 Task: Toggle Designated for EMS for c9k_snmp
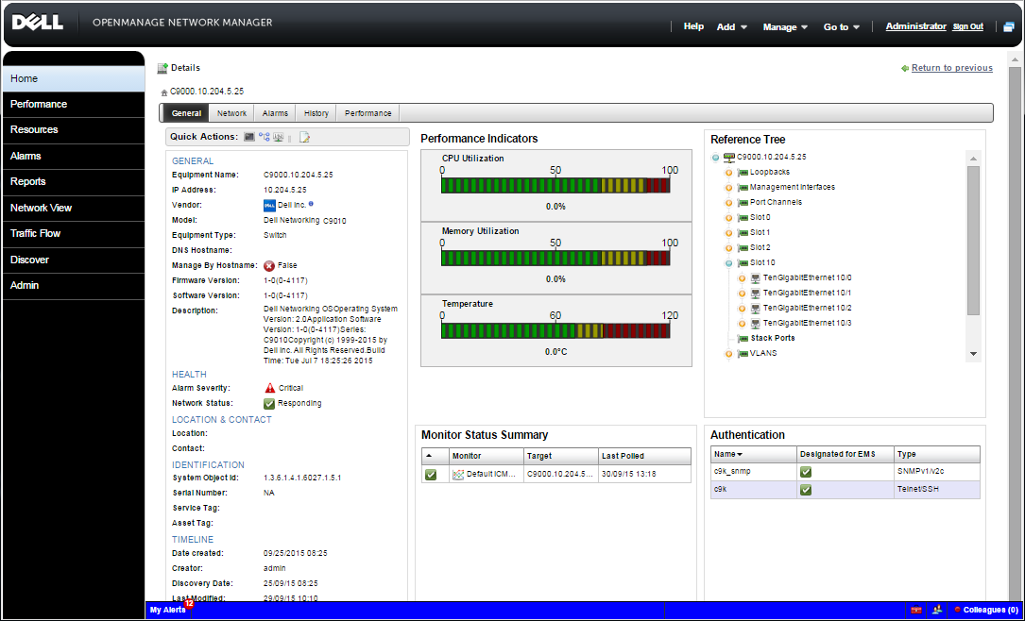806,472
